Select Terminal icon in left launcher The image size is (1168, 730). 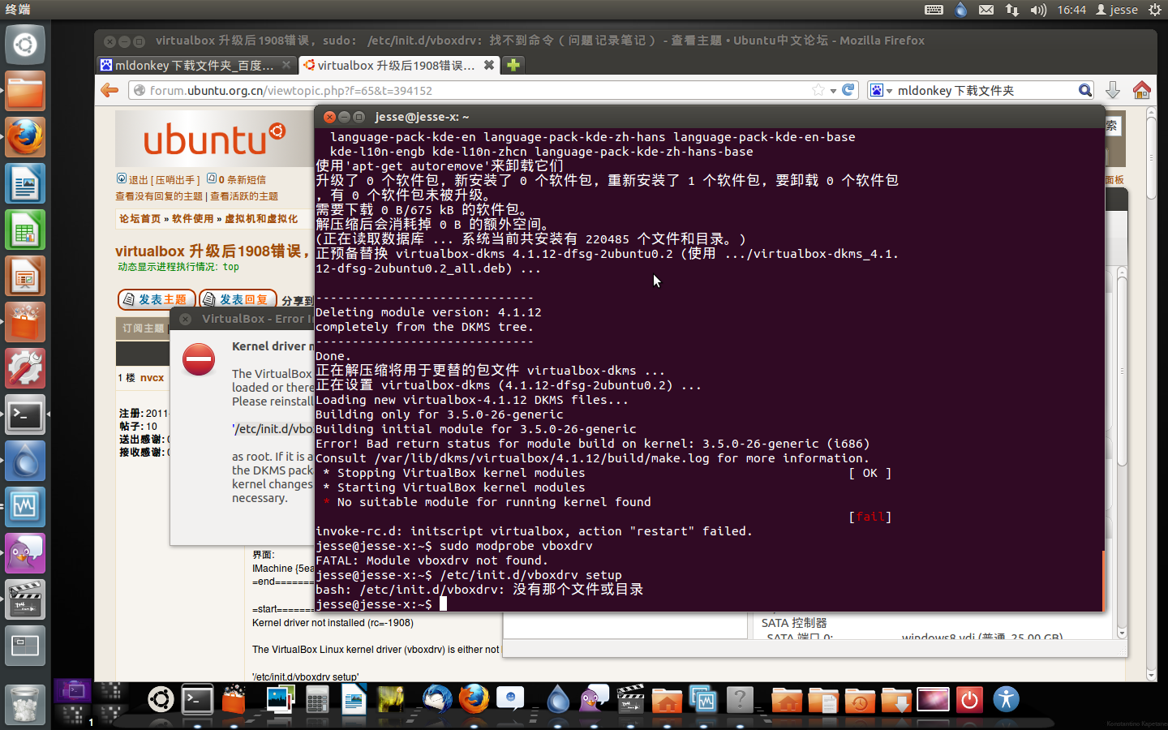[x=24, y=415]
